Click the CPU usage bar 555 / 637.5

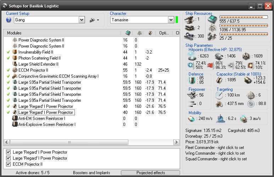[x=244, y=17]
